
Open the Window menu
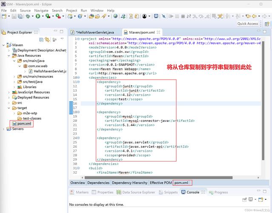click(x=97, y=10)
